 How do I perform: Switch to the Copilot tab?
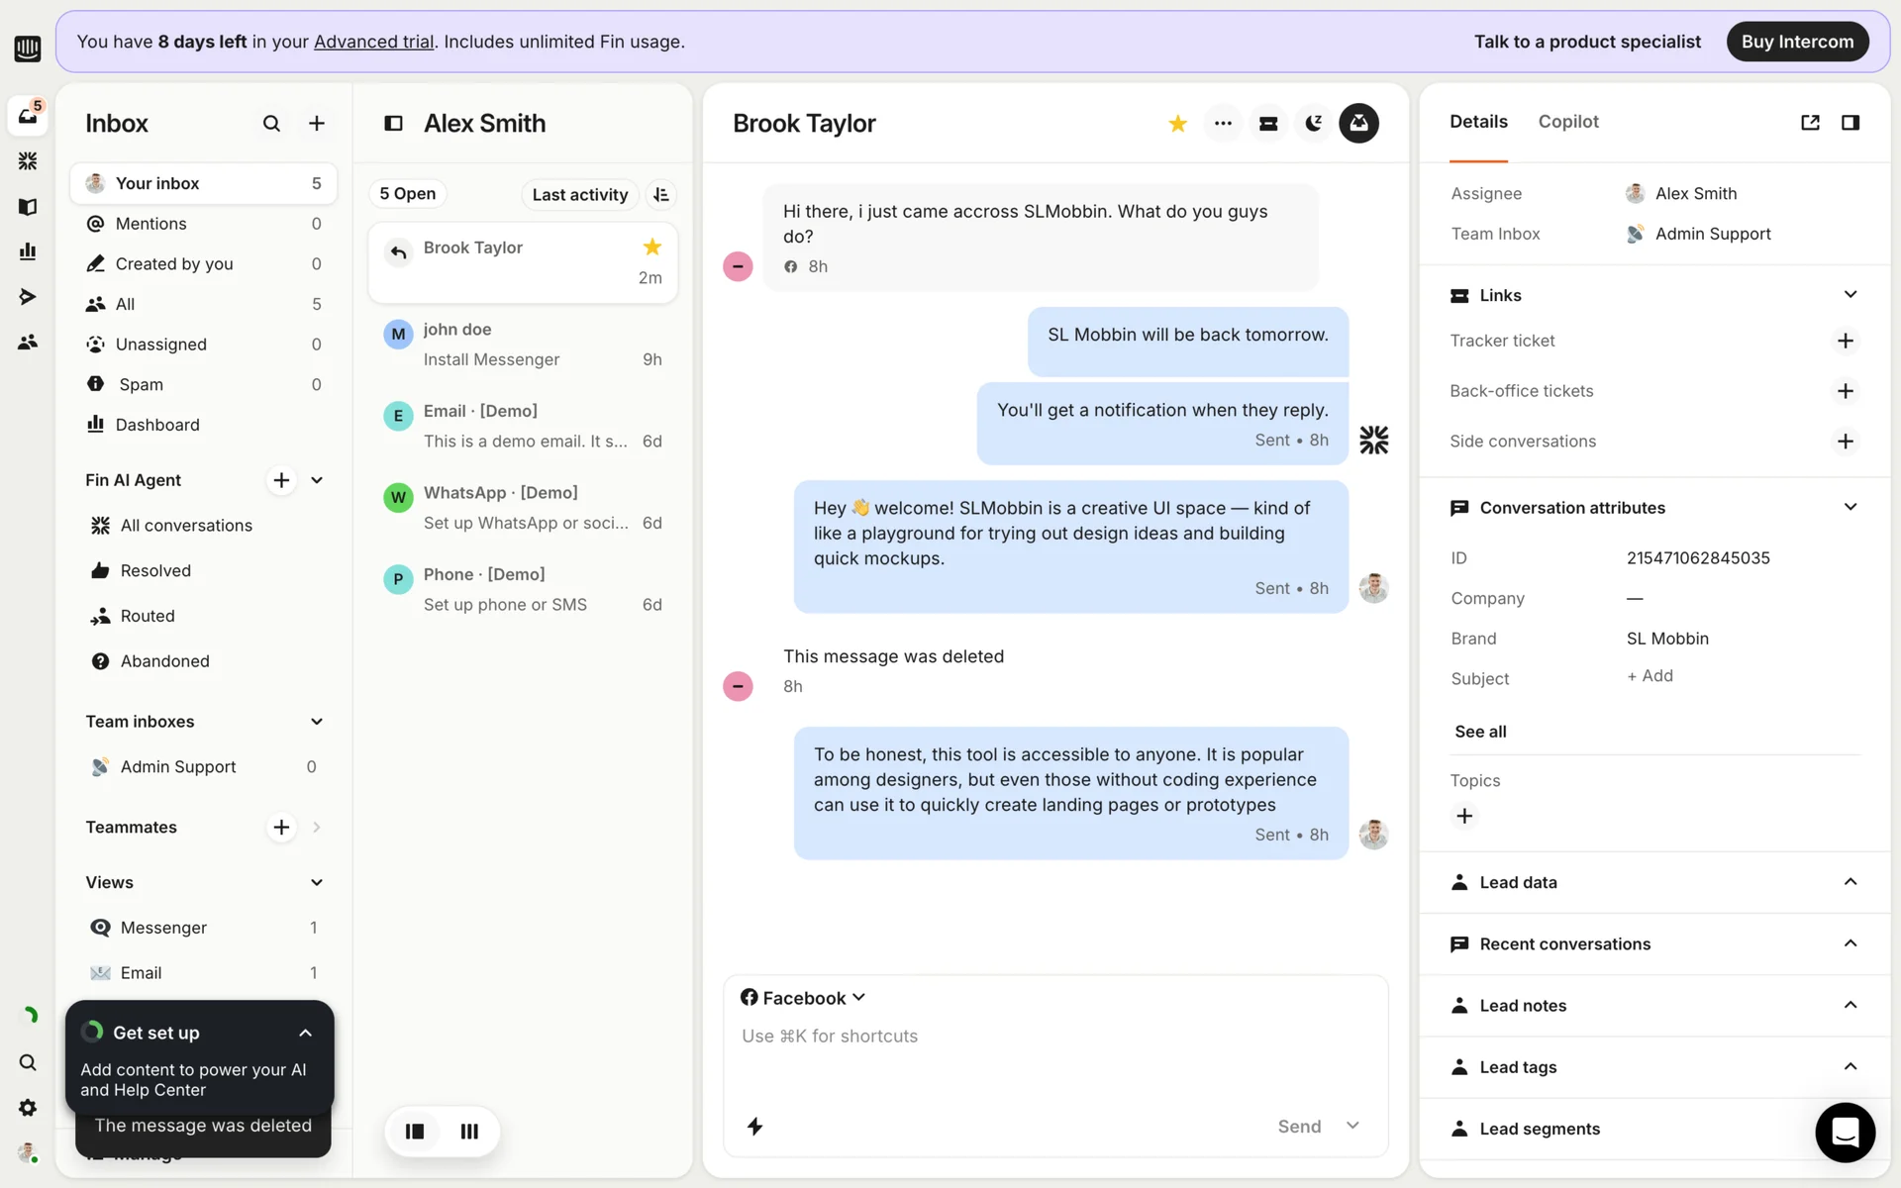(1567, 122)
